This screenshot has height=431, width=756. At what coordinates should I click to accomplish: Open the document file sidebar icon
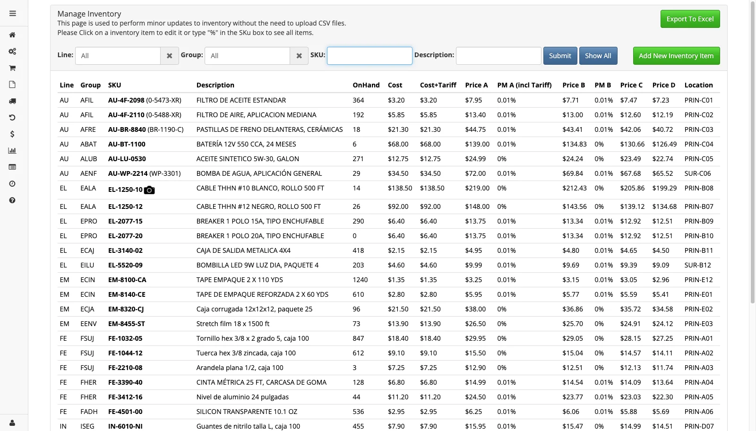(13, 85)
